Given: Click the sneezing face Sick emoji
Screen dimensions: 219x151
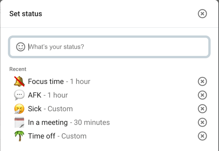Looking at the screenshot, I should click(19, 109).
